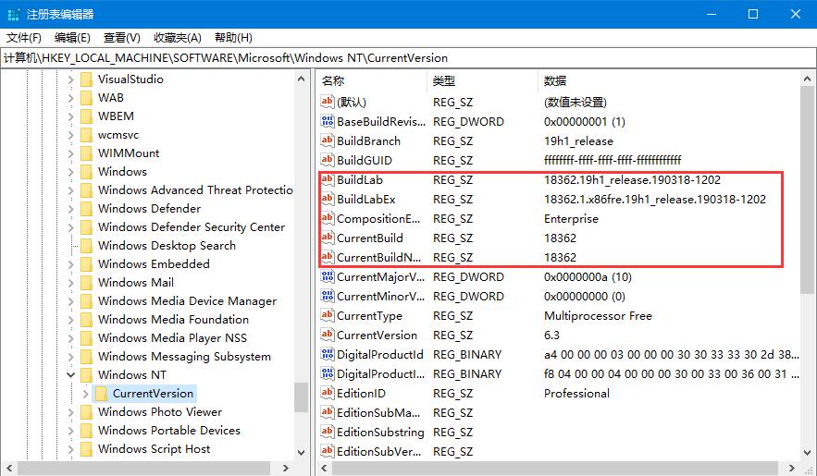817x476 pixels.
Task: Click the string icon next to BuildLab
Action: coord(327,179)
